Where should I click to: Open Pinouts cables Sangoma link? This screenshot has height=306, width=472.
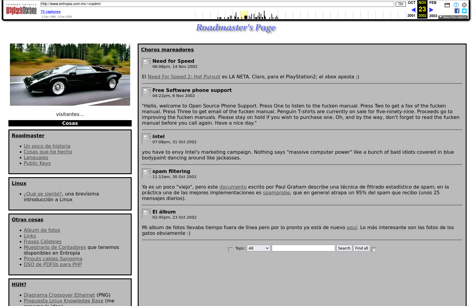point(53,259)
